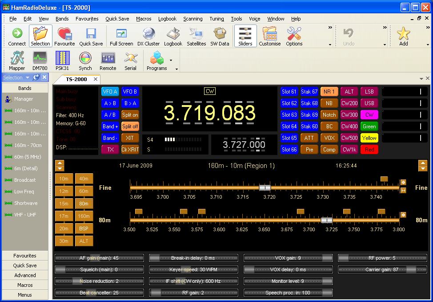The width and height of the screenshot is (433, 302).
Task: Select the TS-2000 tab
Action: pos(76,79)
